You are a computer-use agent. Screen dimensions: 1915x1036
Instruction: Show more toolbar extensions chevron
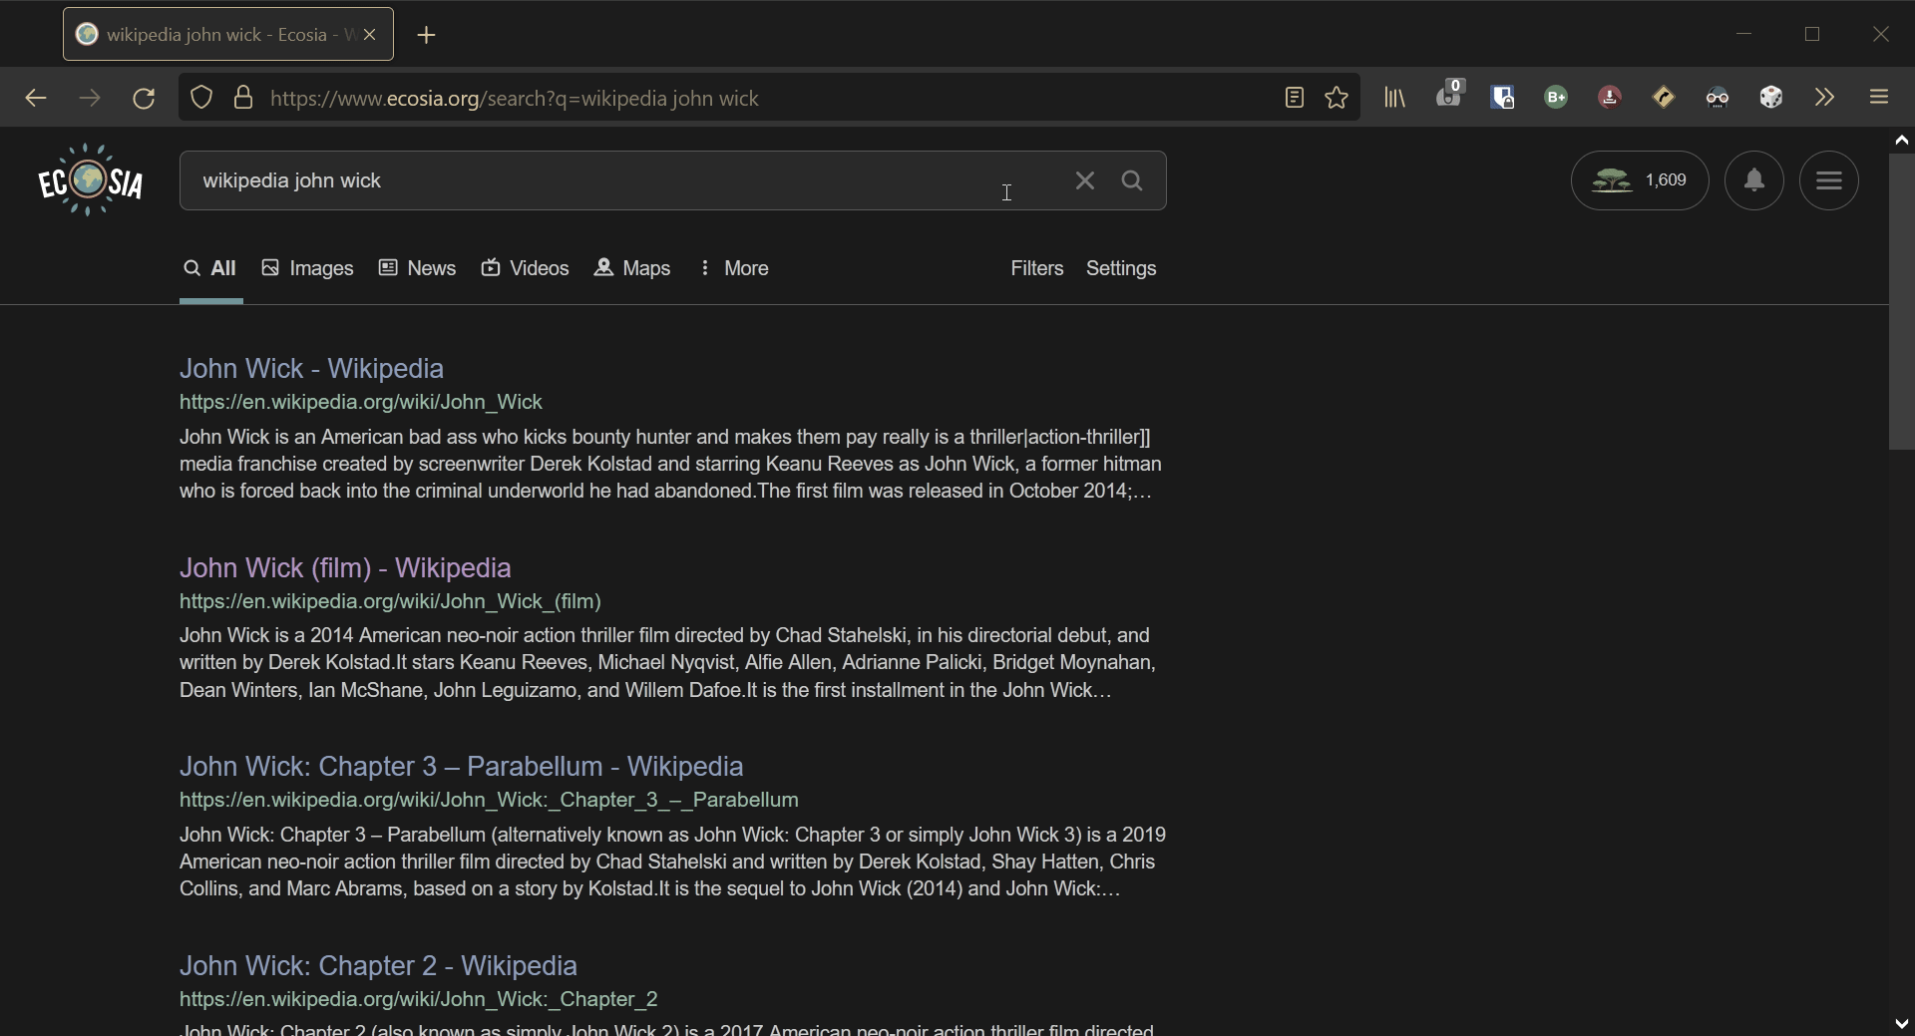click(x=1824, y=98)
